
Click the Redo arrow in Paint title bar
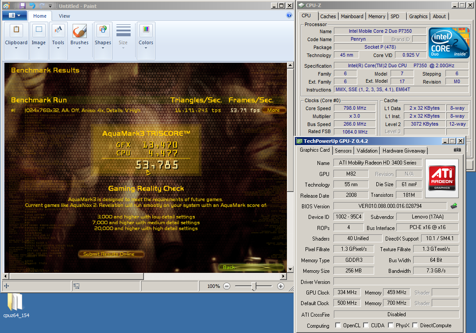42,6
